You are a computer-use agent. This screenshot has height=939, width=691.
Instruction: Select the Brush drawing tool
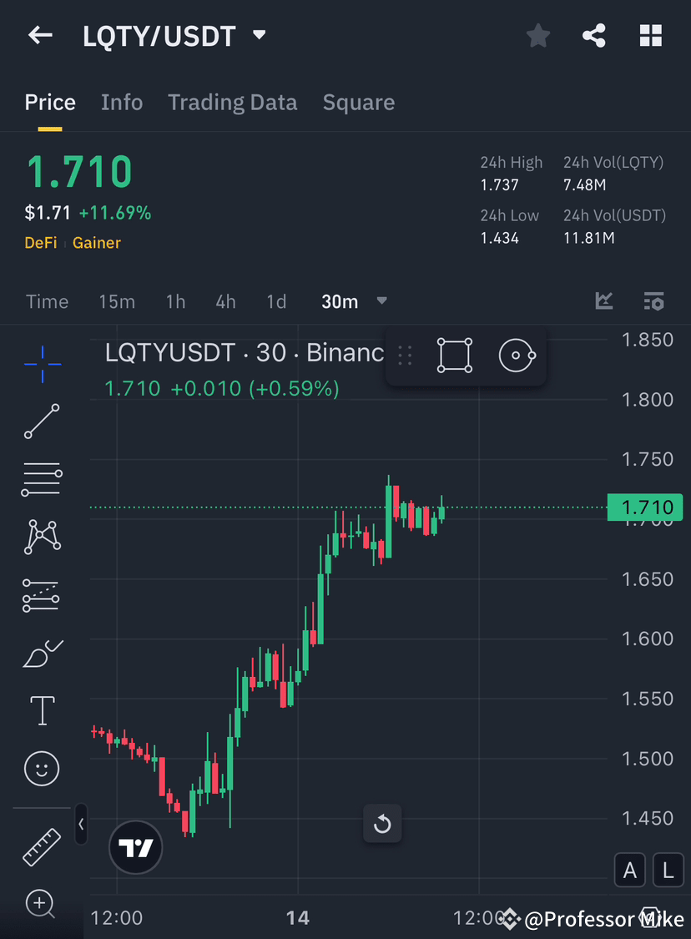click(x=41, y=654)
